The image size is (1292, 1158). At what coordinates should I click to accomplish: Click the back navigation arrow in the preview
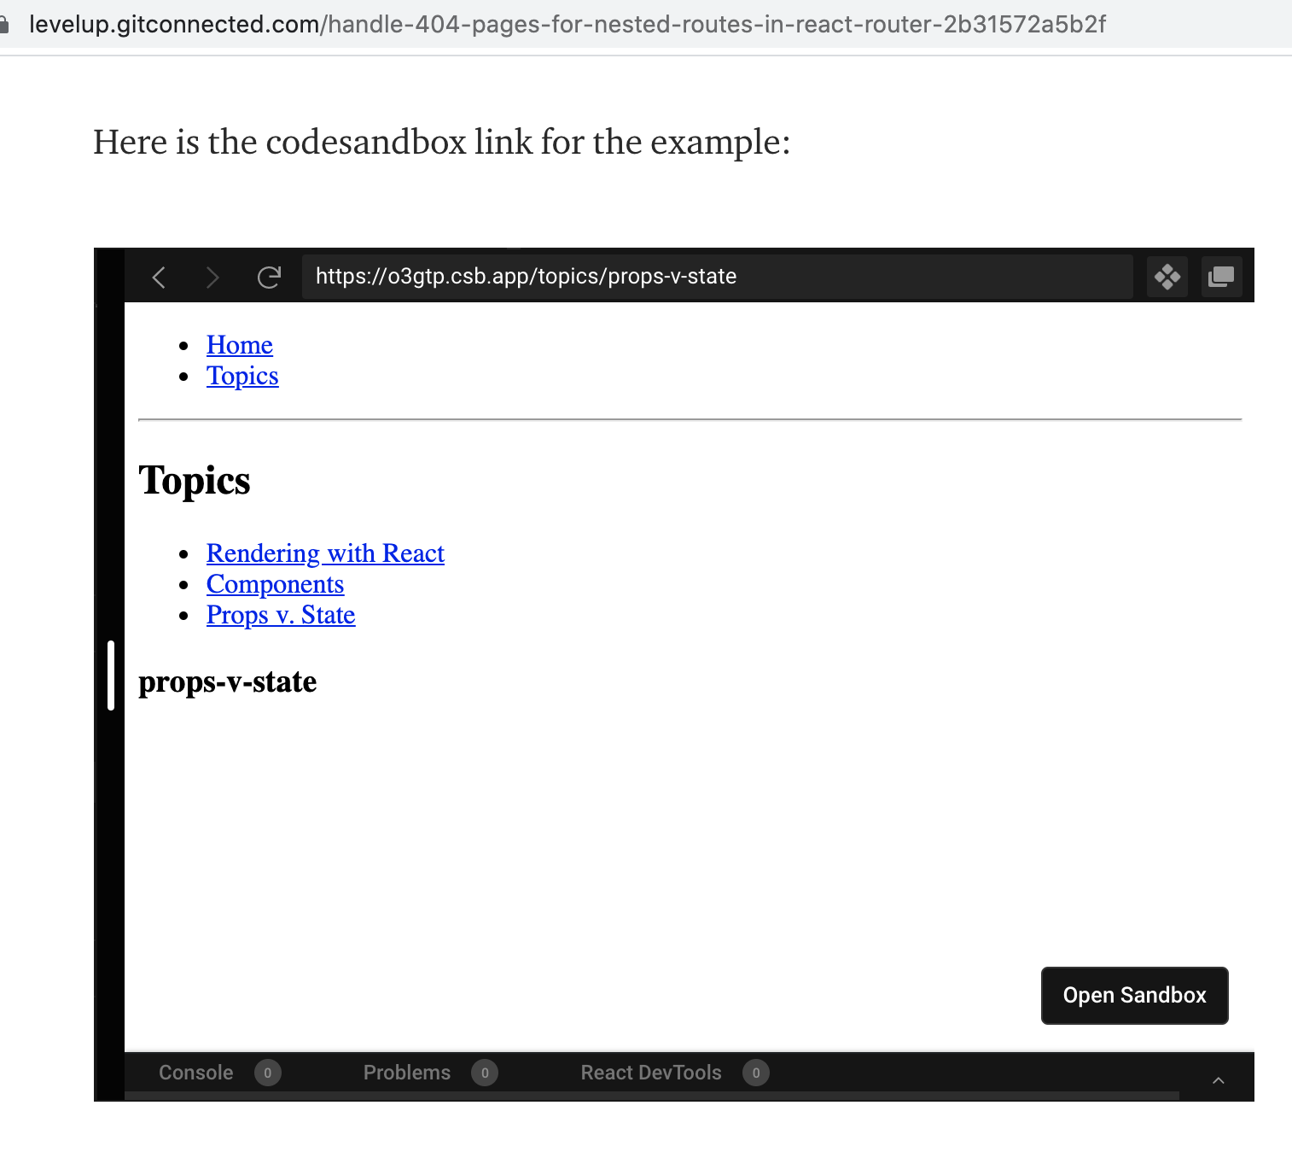point(159,277)
